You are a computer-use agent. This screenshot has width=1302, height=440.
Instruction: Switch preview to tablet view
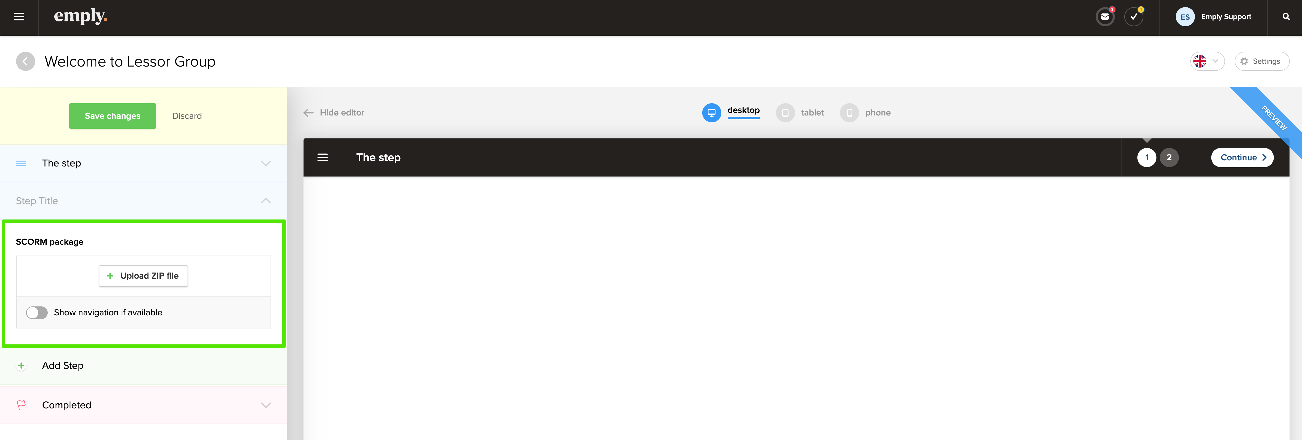[800, 113]
